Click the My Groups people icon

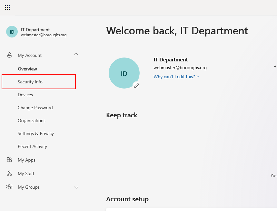(x=9, y=187)
